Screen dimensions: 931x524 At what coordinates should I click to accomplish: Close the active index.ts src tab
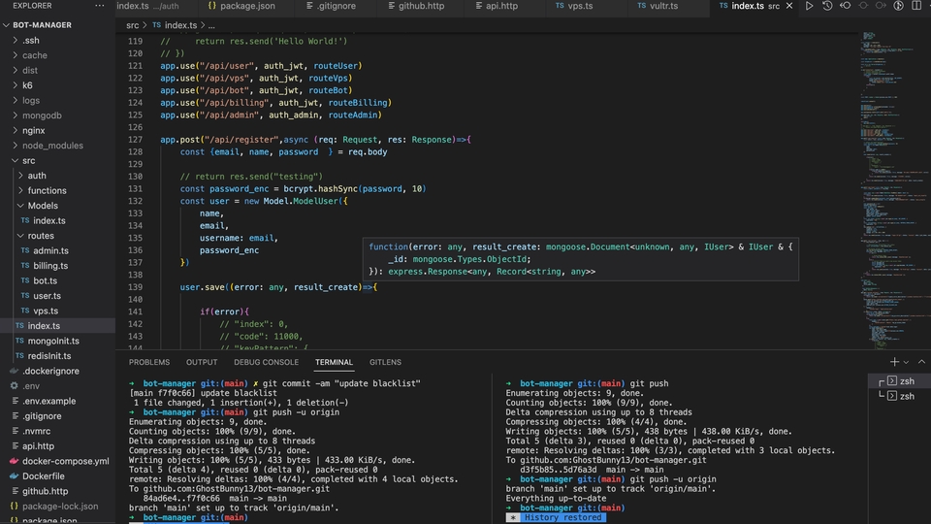point(789,6)
